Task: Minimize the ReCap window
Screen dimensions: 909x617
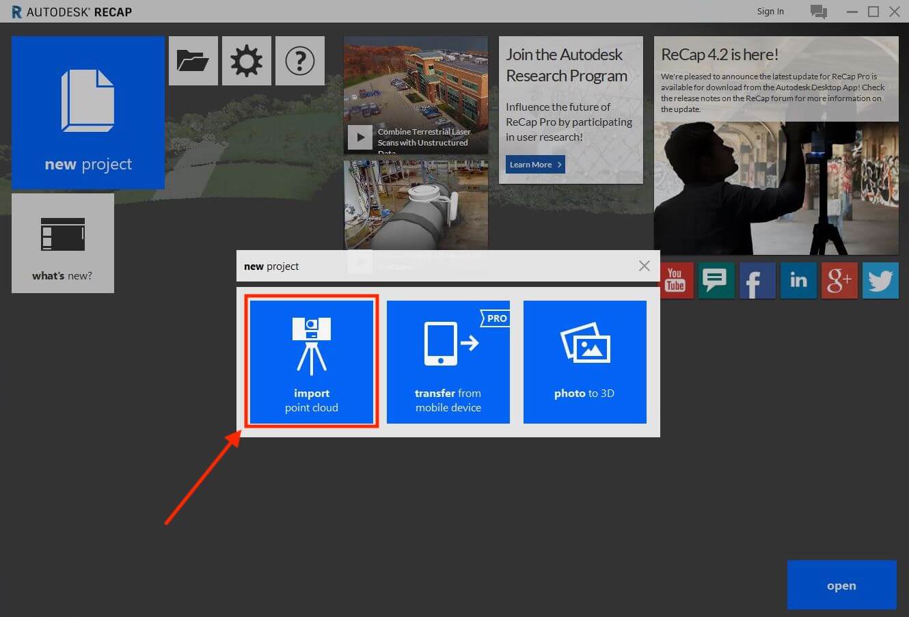Action: (852, 12)
